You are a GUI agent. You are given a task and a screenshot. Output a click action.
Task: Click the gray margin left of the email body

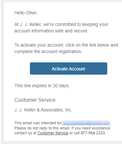(x=2, y=72)
